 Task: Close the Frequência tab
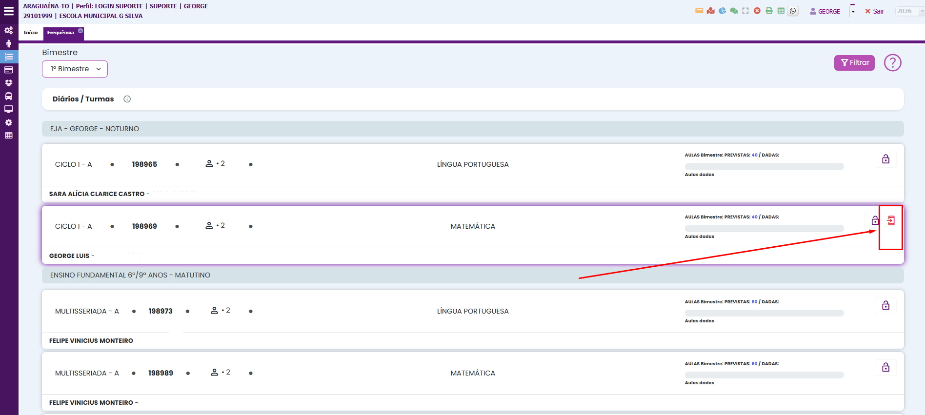[80, 31]
